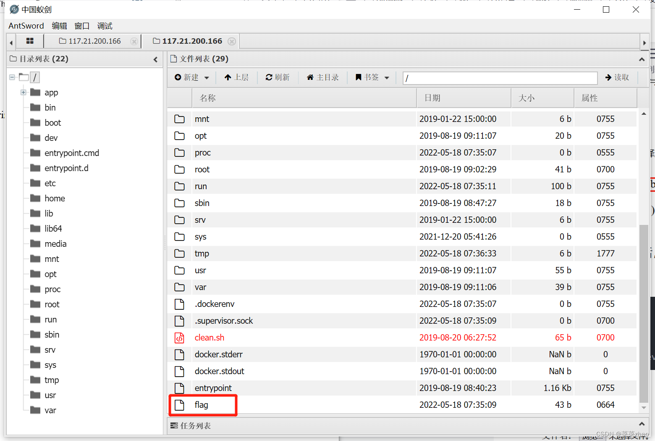Image resolution: width=655 pixels, height=441 pixels.
Task: Click the sys folder icon in file list
Action: click(179, 237)
